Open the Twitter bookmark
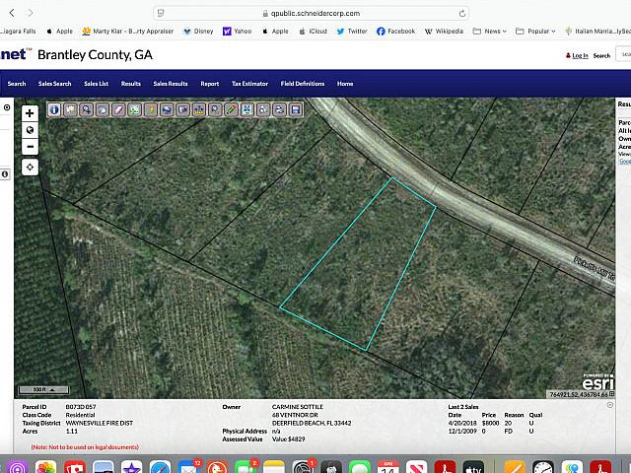Screen dimensions: 631x473 [x=352, y=31]
